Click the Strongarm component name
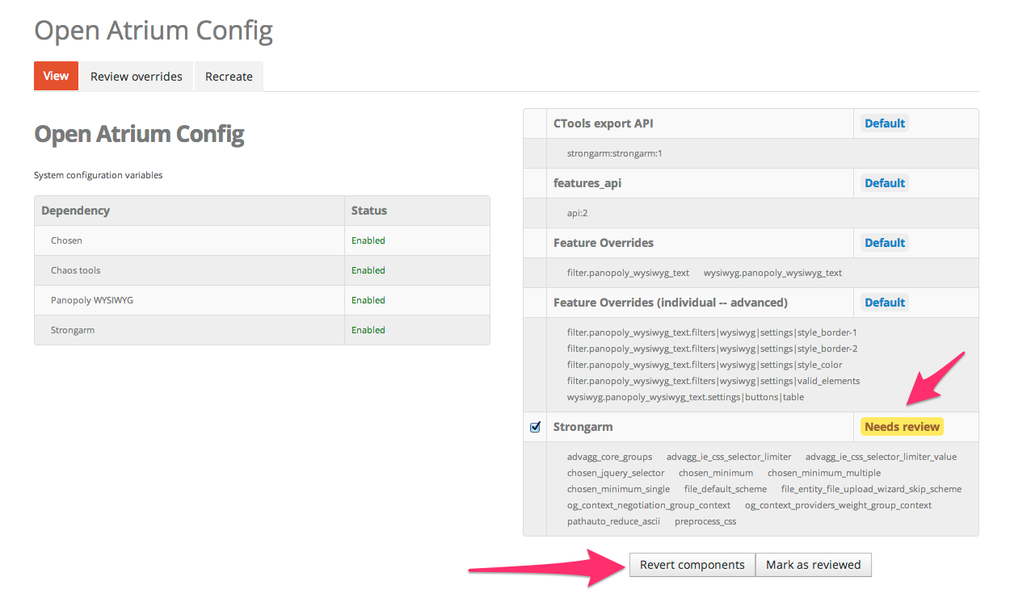Viewport: 1027px width, 606px height. click(x=583, y=427)
